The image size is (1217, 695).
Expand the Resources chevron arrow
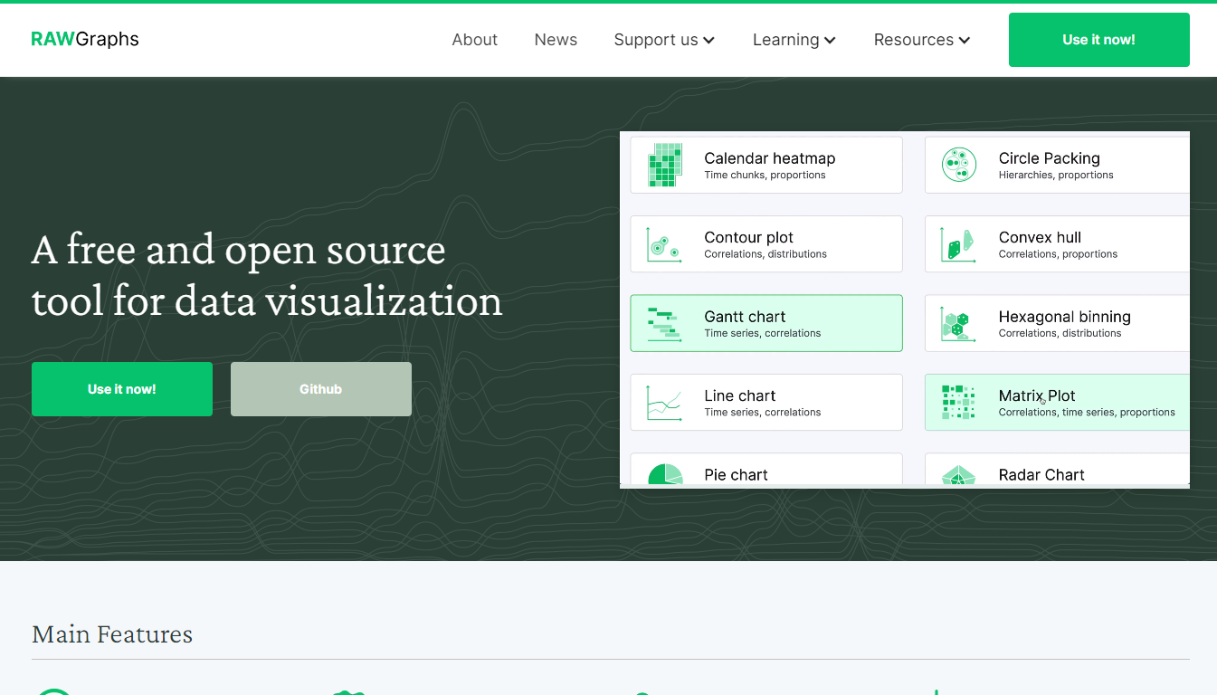tap(964, 40)
